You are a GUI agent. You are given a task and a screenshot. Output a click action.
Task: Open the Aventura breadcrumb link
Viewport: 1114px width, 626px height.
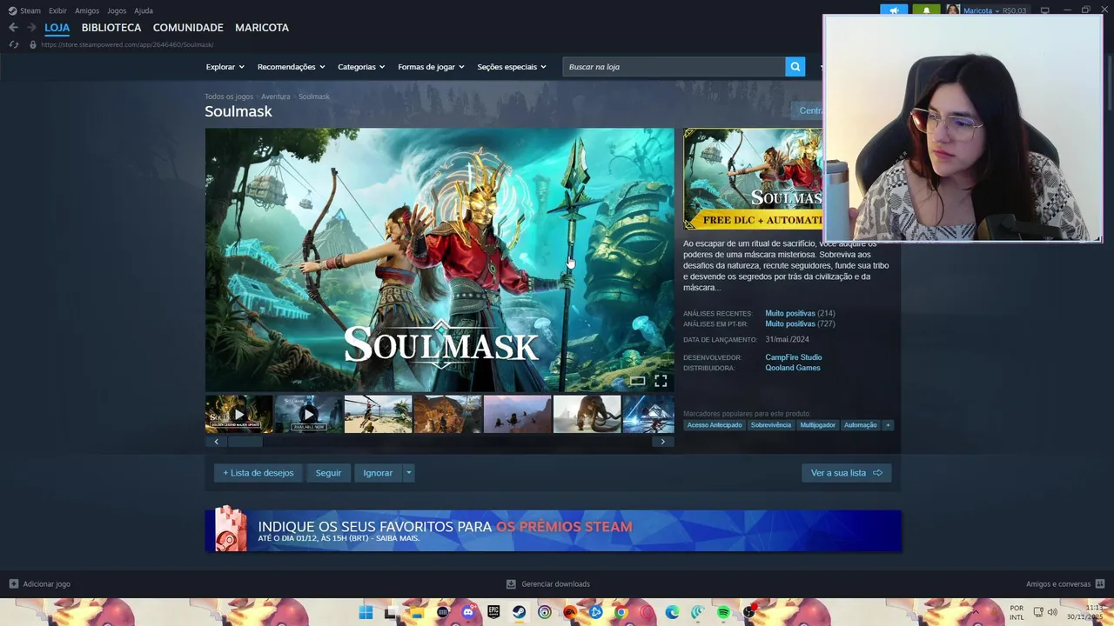click(x=276, y=97)
